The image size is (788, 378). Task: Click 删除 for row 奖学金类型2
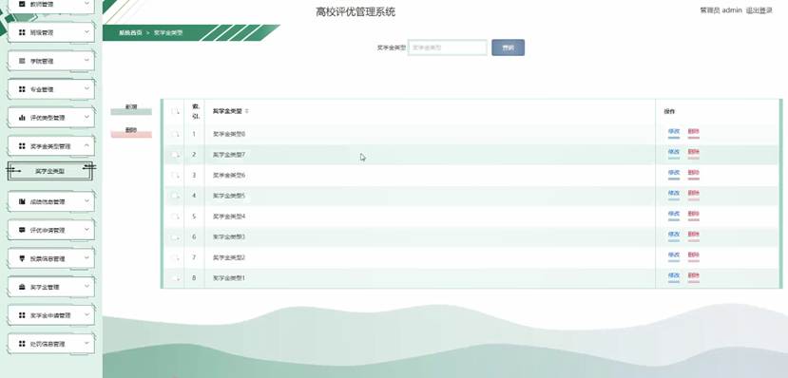[x=694, y=255]
